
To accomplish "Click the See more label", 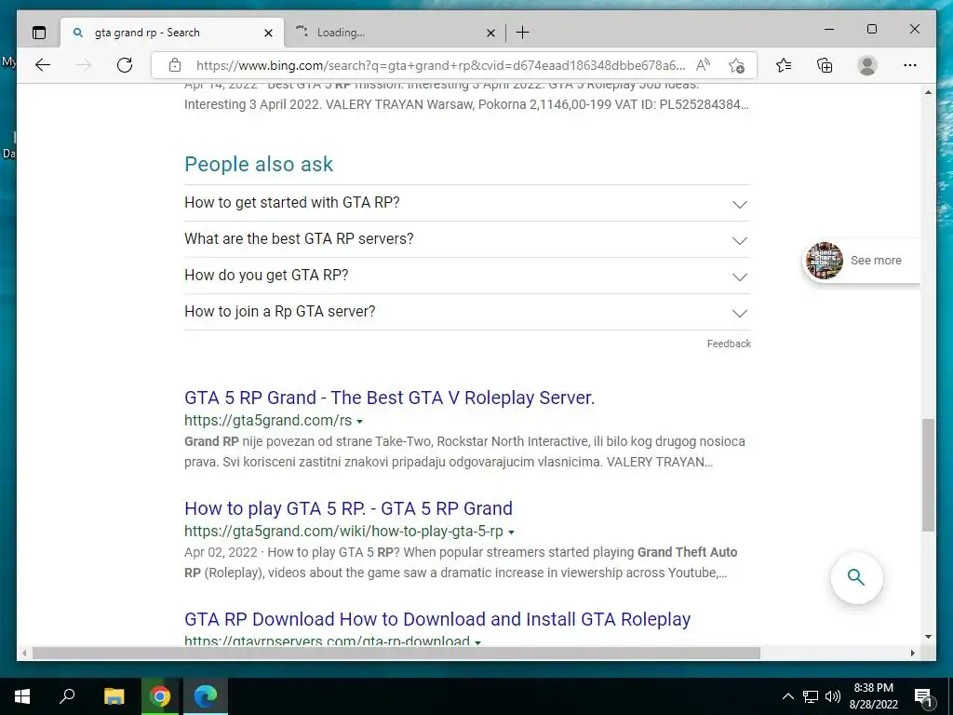I will tap(876, 261).
